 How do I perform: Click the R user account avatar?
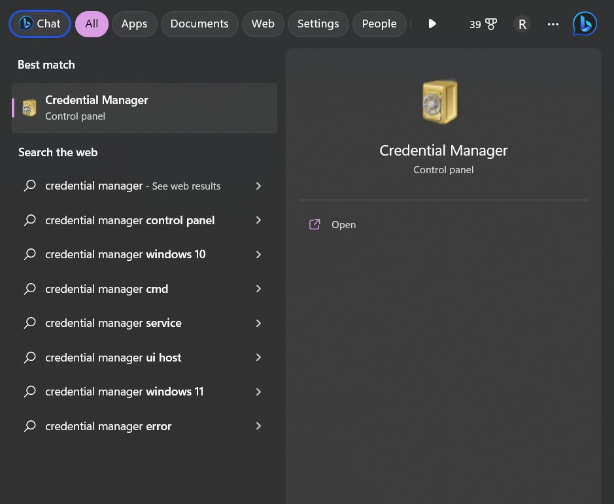click(522, 24)
